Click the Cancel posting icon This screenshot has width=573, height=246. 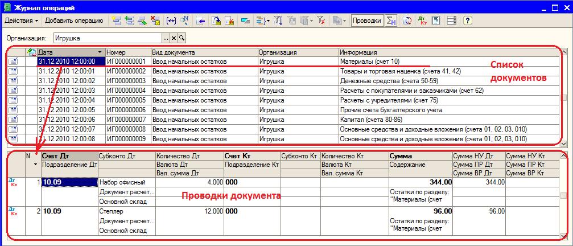[x=229, y=21]
